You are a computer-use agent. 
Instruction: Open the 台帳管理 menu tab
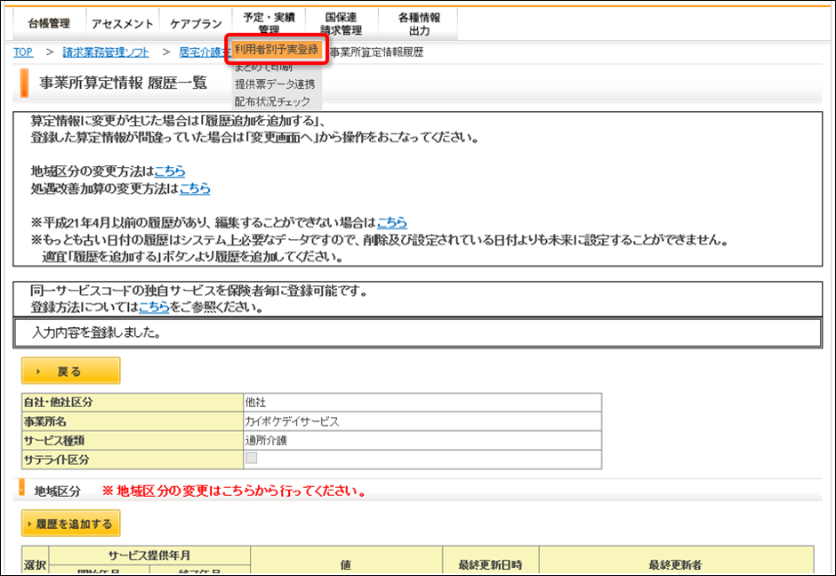pos(49,24)
